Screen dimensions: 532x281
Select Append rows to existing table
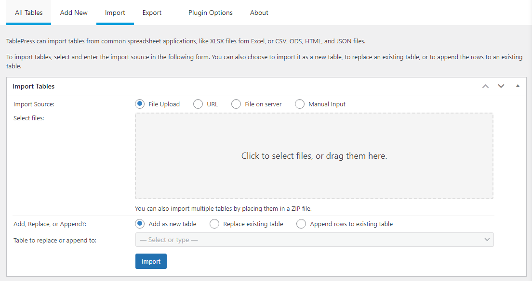tap(301, 224)
